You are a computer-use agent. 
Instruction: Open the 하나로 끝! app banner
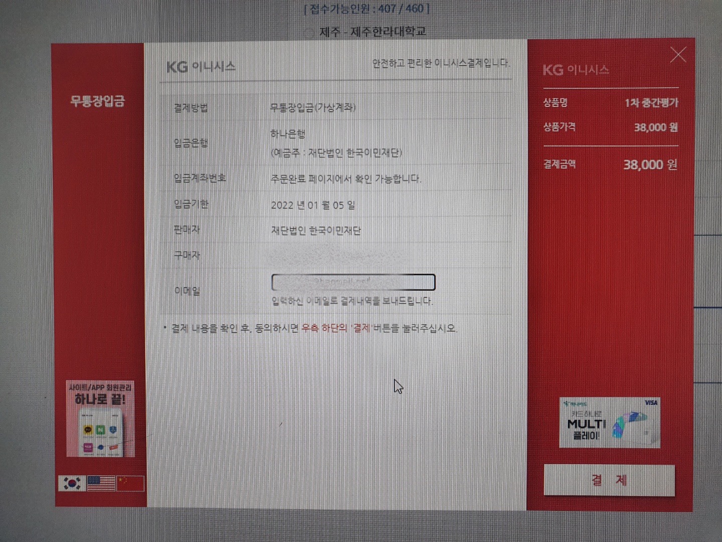point(100,419)
